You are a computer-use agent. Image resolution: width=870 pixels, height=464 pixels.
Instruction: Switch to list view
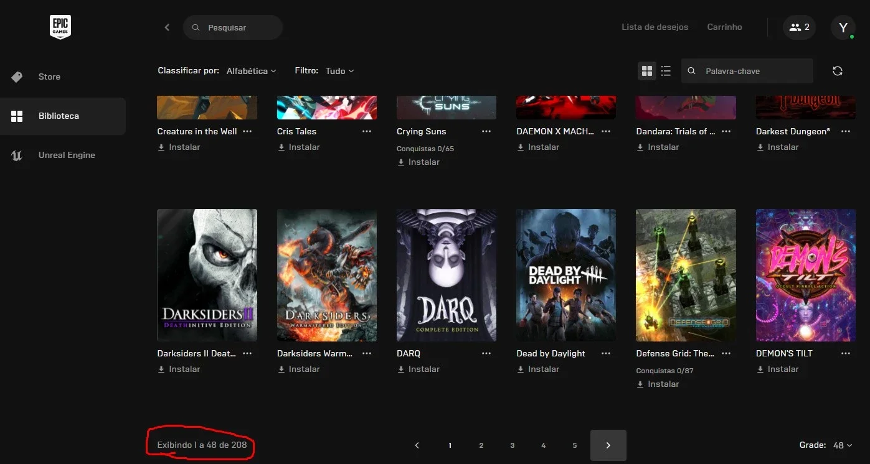point(666,71)
